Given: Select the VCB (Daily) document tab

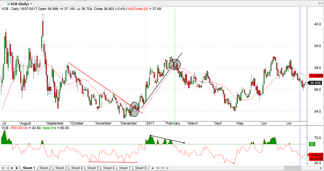Looking at the screenshot, I should [x=20, y=4].
